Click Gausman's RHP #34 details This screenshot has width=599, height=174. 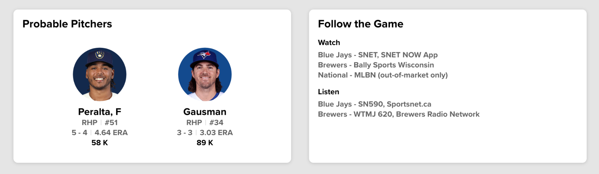click(x=205, y=122)
